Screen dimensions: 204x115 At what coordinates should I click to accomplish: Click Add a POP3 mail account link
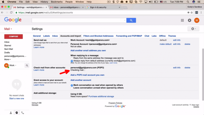(x=87, y=75)
